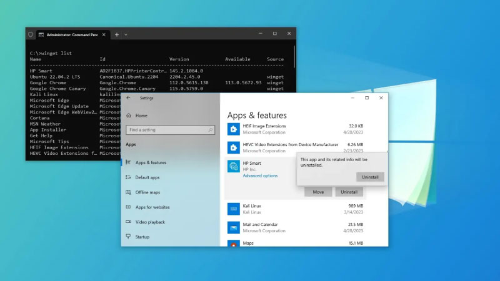Click the shield icon in terminal title bar
The width and height of the screenshot is (500, 281).
(x=31, y=34)
